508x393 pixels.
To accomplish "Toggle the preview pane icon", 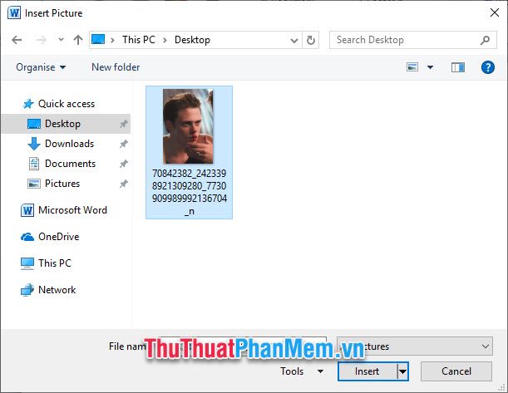I will (458, 67).
